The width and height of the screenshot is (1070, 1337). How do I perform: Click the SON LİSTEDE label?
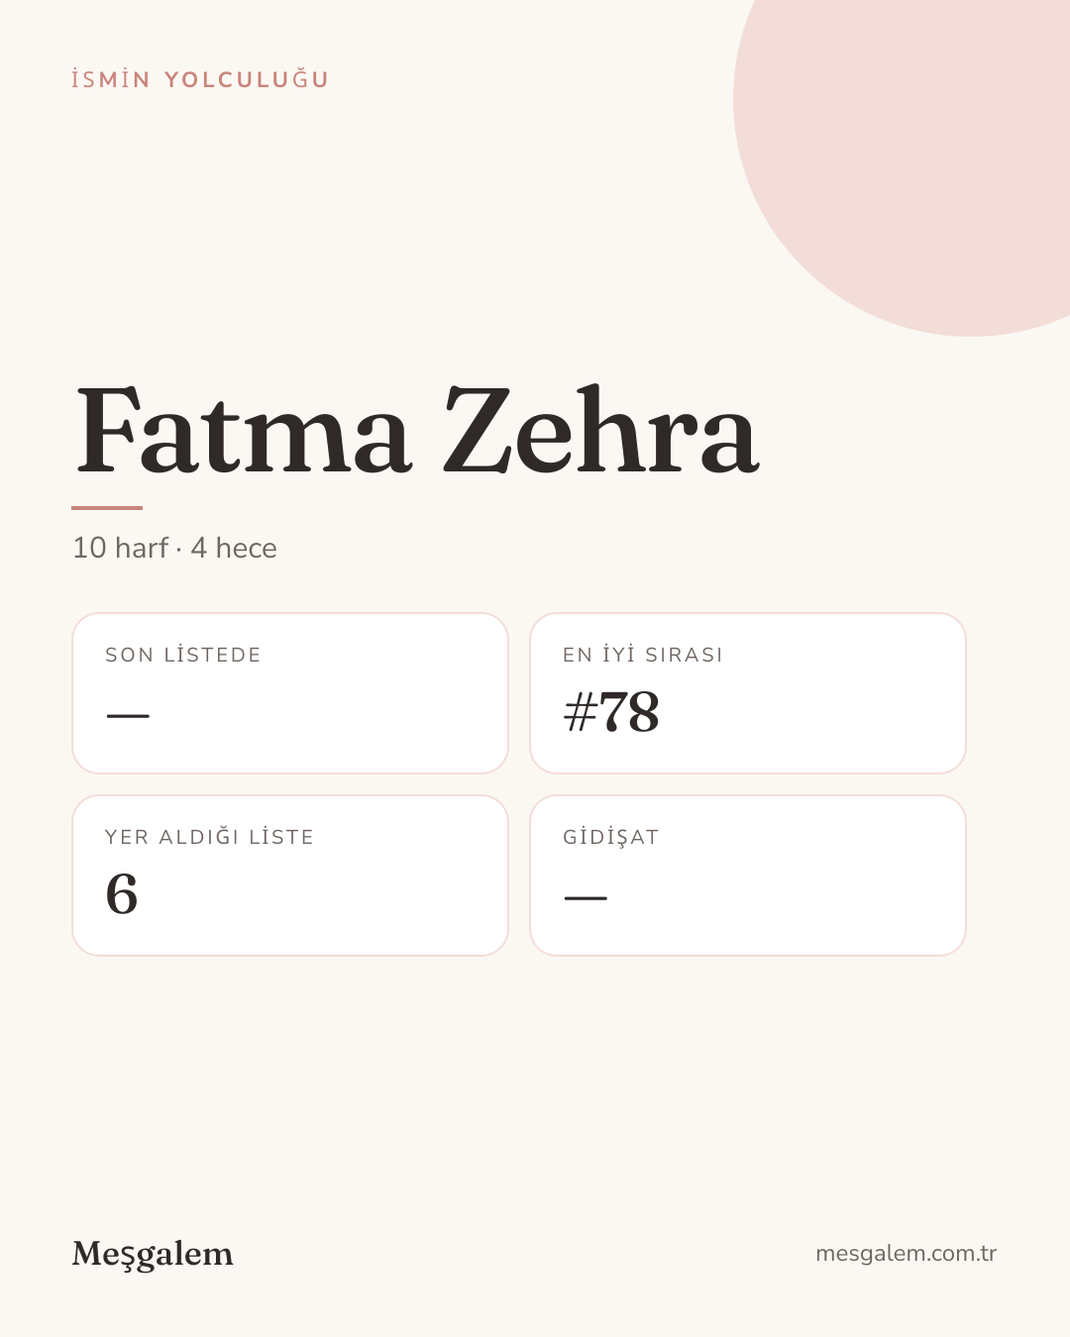click(183, 655)
